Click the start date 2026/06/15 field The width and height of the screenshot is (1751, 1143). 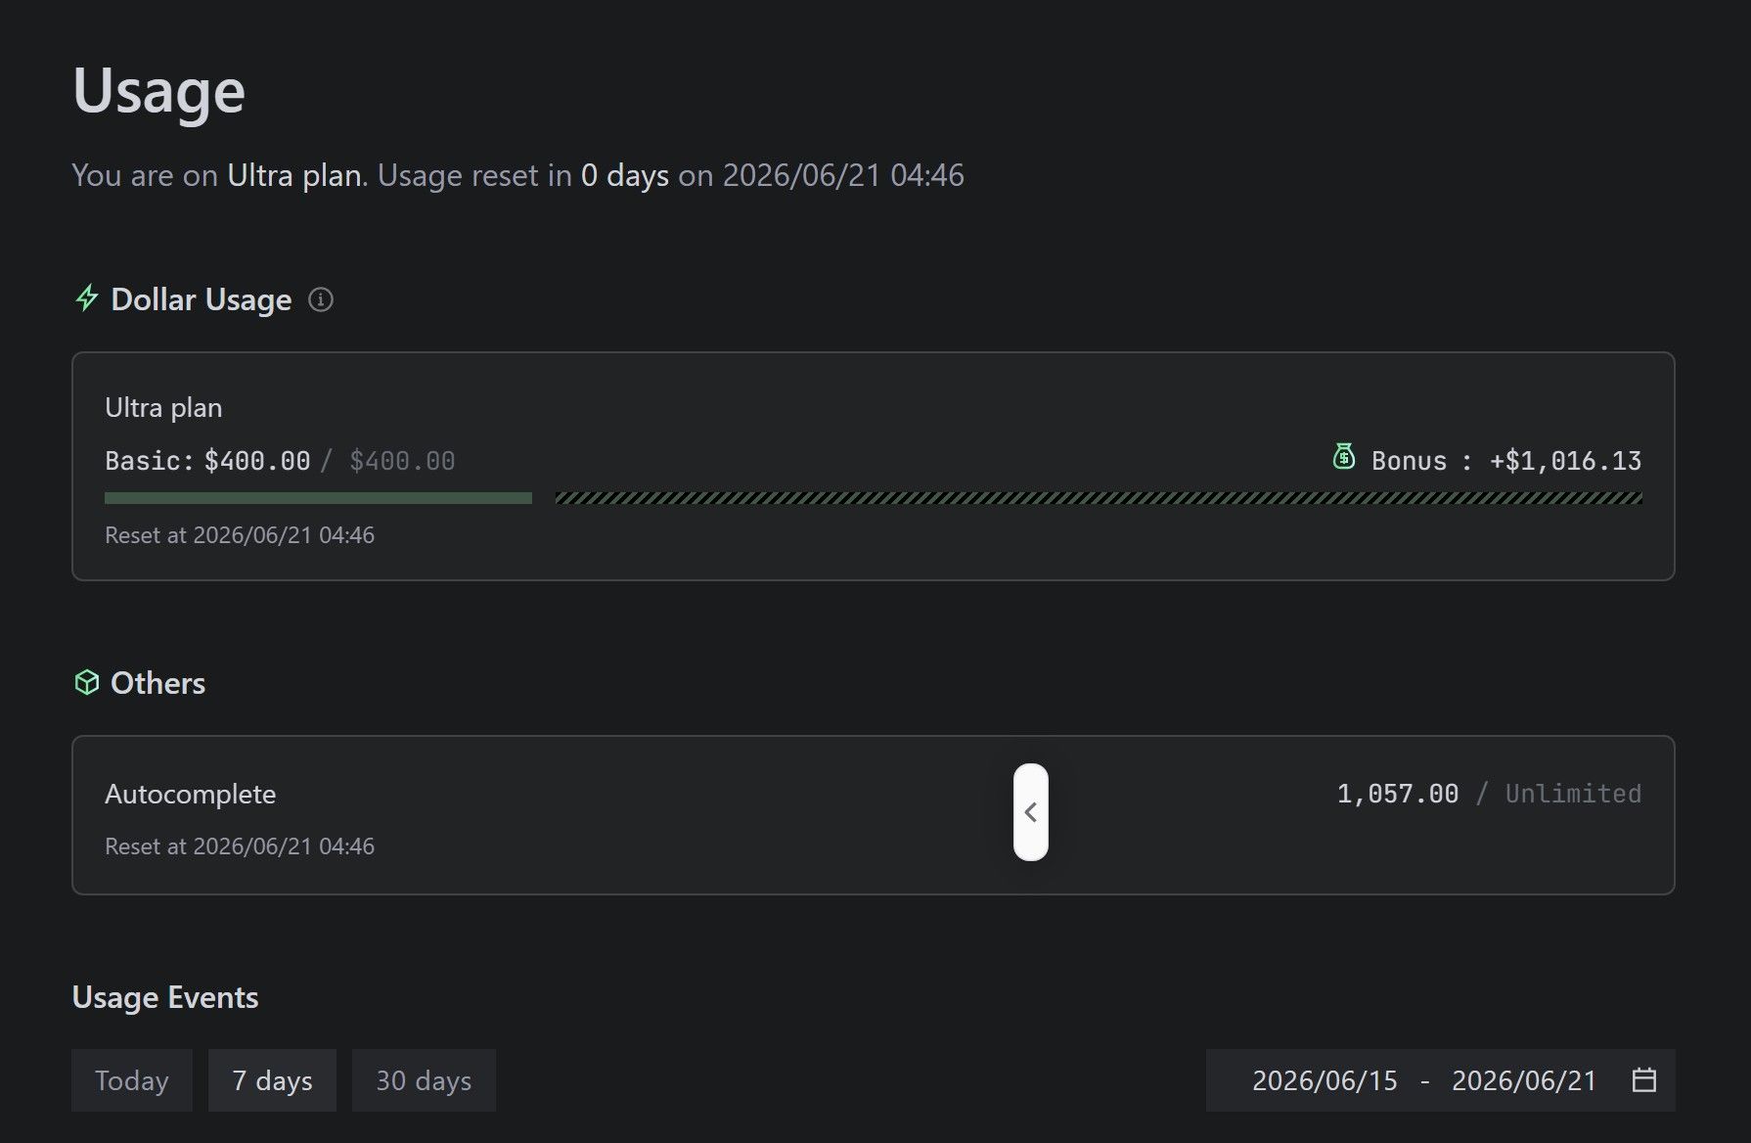[x=1324, y=1080]
